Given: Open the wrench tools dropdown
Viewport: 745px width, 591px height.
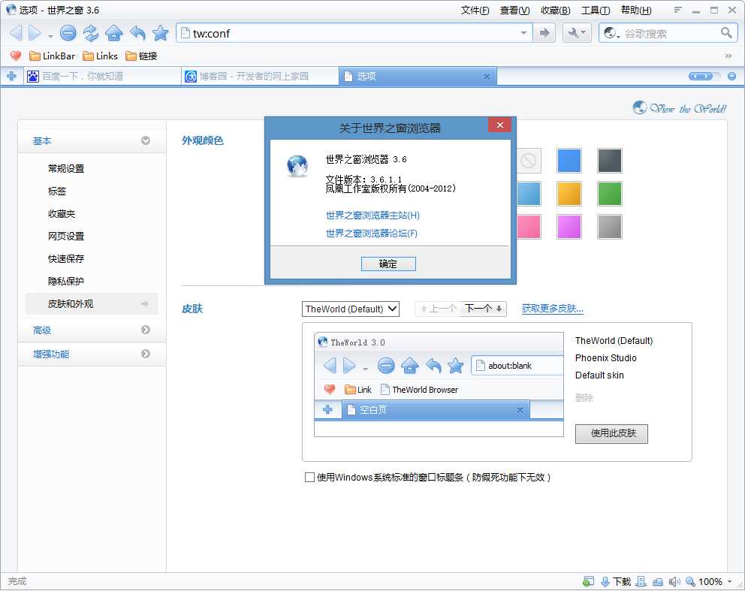Looking at the screenshot, I should point(577,33).
